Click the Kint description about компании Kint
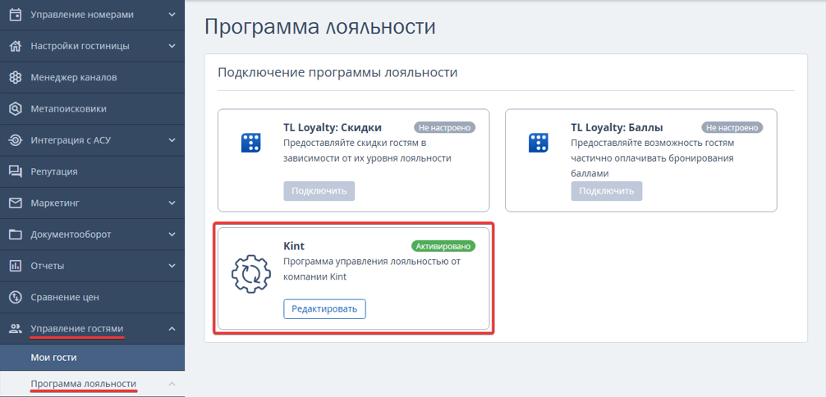 click(371, 269)
